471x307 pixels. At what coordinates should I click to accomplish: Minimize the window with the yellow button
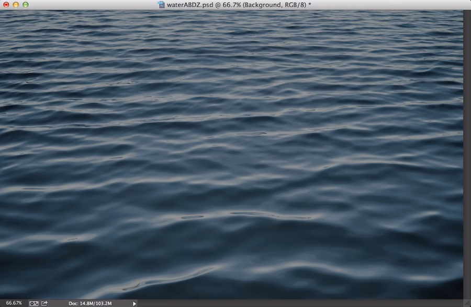click(16, 5)
